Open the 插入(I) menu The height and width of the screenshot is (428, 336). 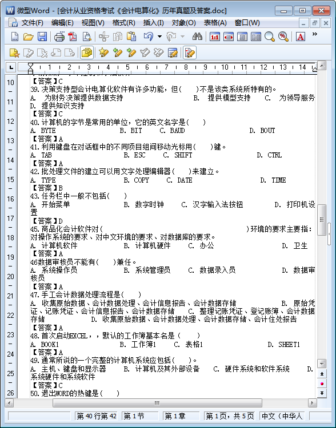(154, 23)
